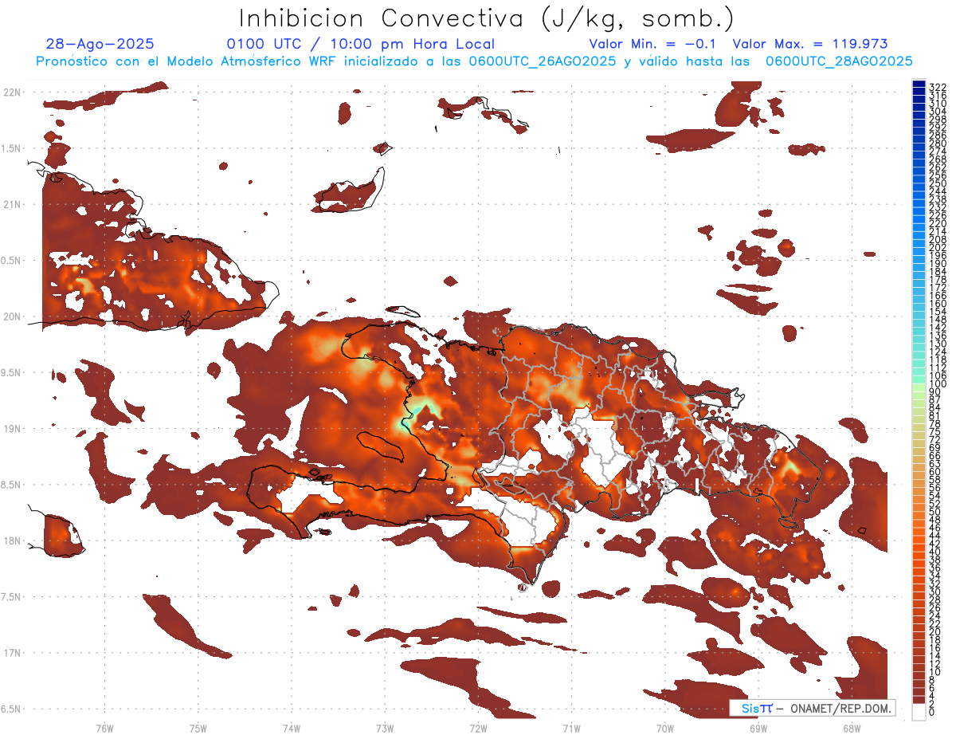956x739 pixels.
Task: Click "Pronóstico con el Modelo Atmósferico WRF" text
Action: [x=186, y=61]
